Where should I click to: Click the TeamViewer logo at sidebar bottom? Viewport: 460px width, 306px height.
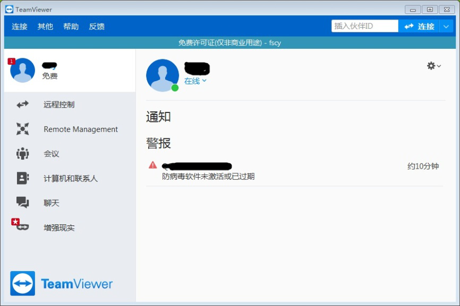[x=61, y=283]
